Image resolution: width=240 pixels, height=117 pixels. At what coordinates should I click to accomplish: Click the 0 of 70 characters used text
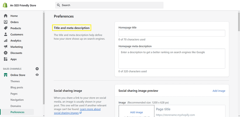tap(132, 39)
